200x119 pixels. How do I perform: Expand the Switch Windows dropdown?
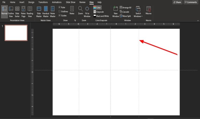[x=138, y=12]
